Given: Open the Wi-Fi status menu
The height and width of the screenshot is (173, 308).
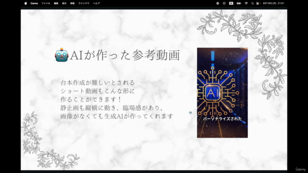Looking at the screenshot, I should [246, 3].
